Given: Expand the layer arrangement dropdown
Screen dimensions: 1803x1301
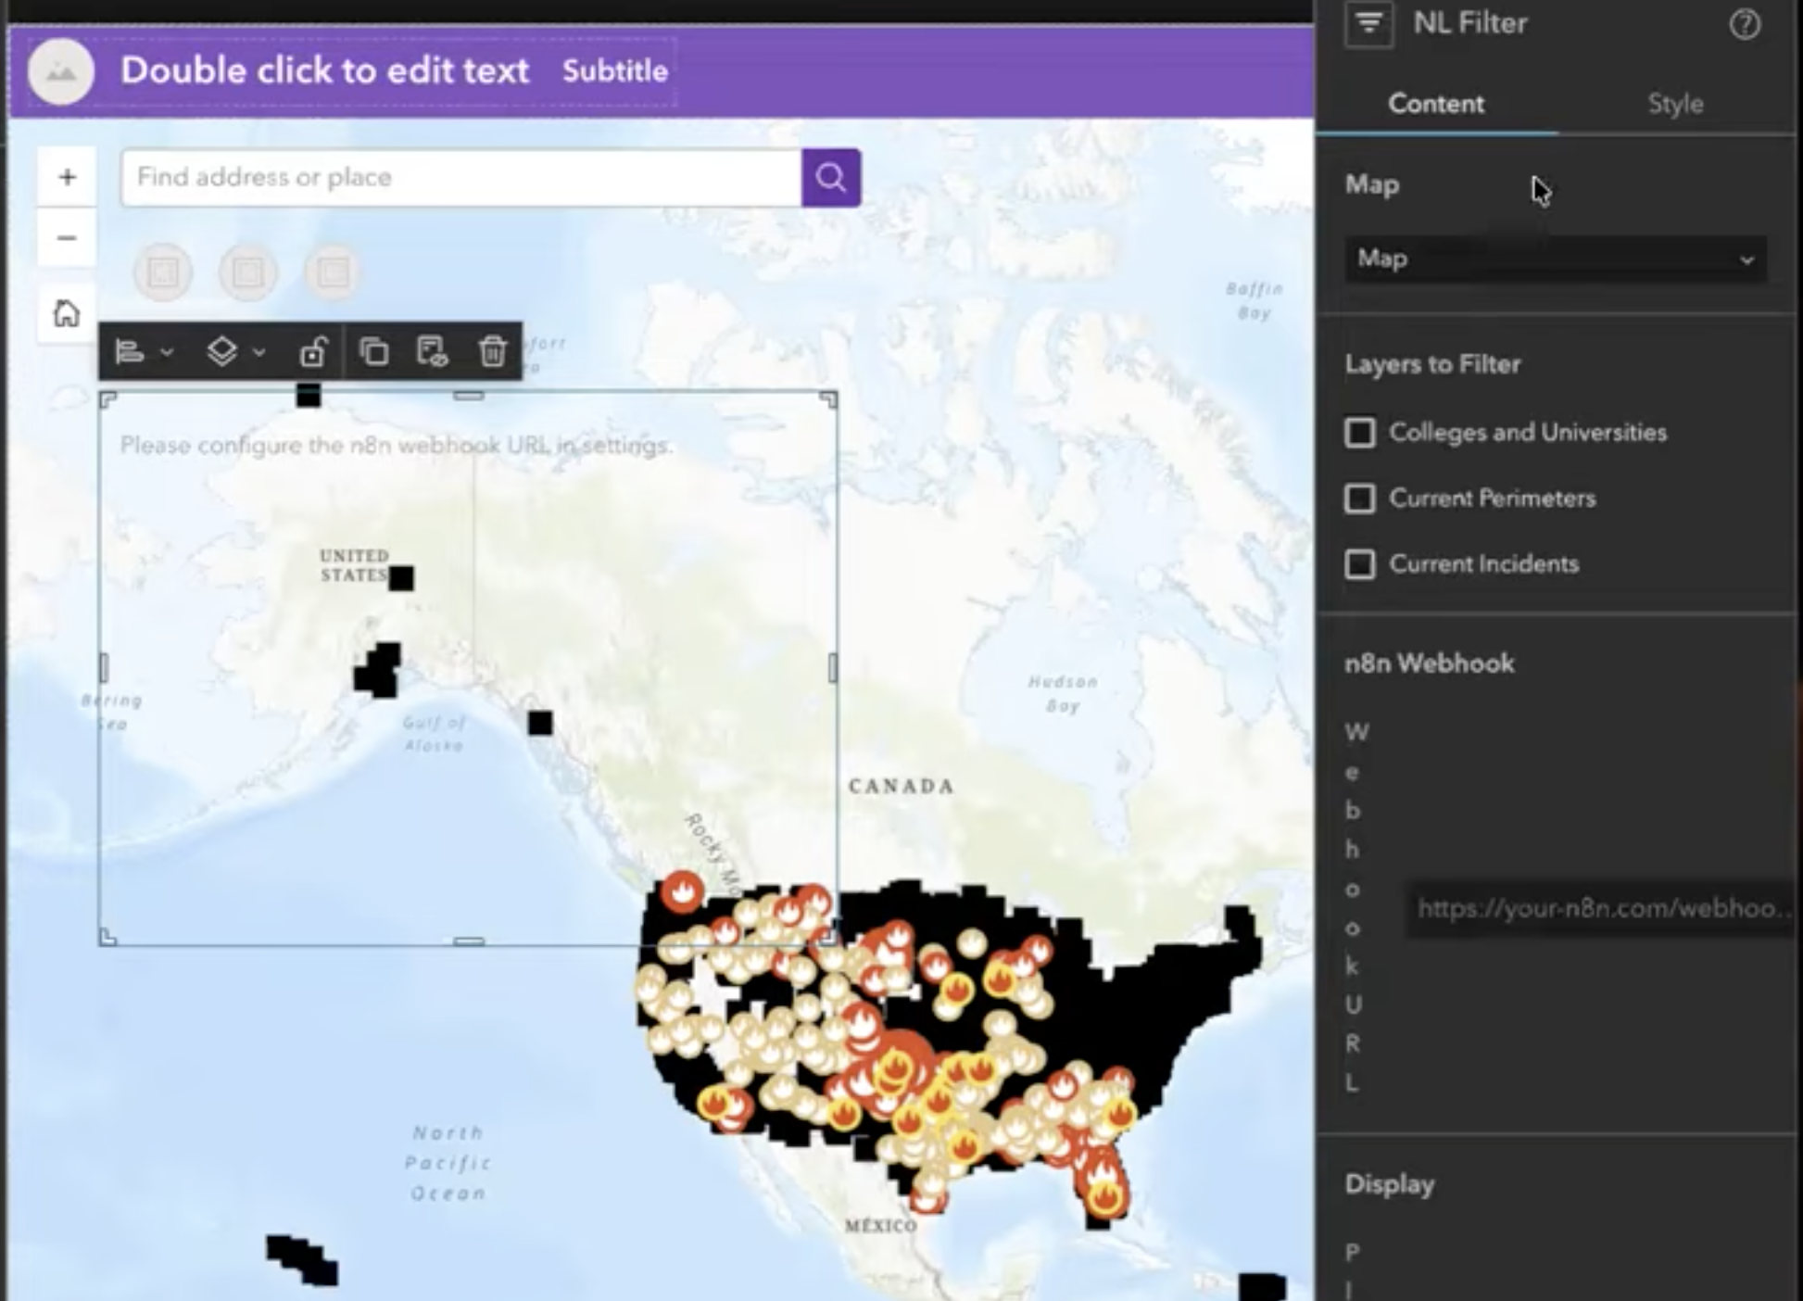Looking at the screenshot, I should [258, 352].
